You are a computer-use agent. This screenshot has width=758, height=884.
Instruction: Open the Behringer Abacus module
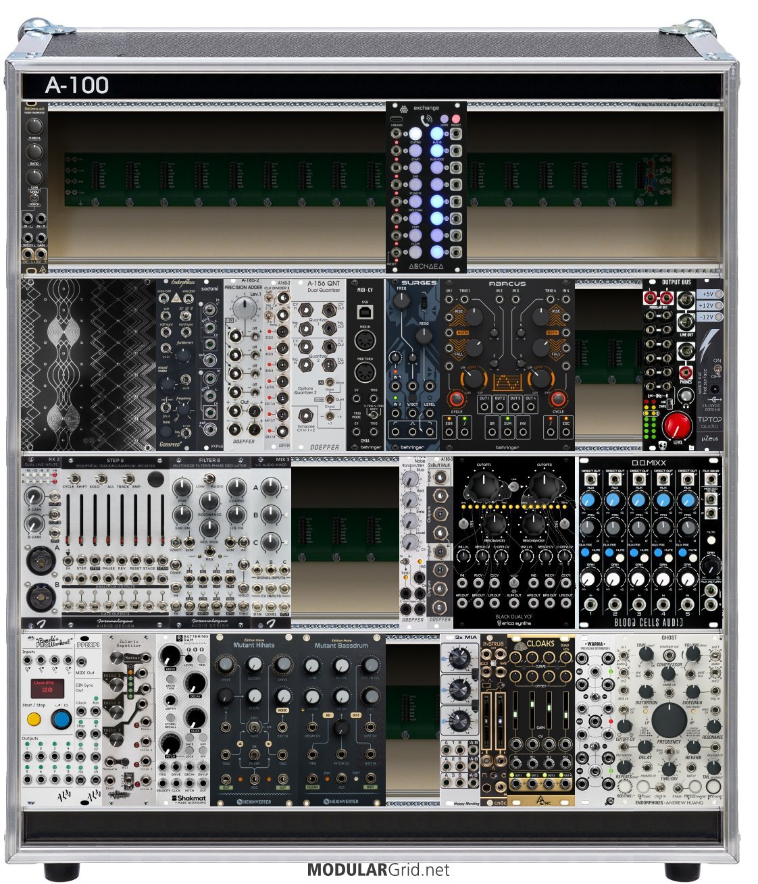point(507,365)
